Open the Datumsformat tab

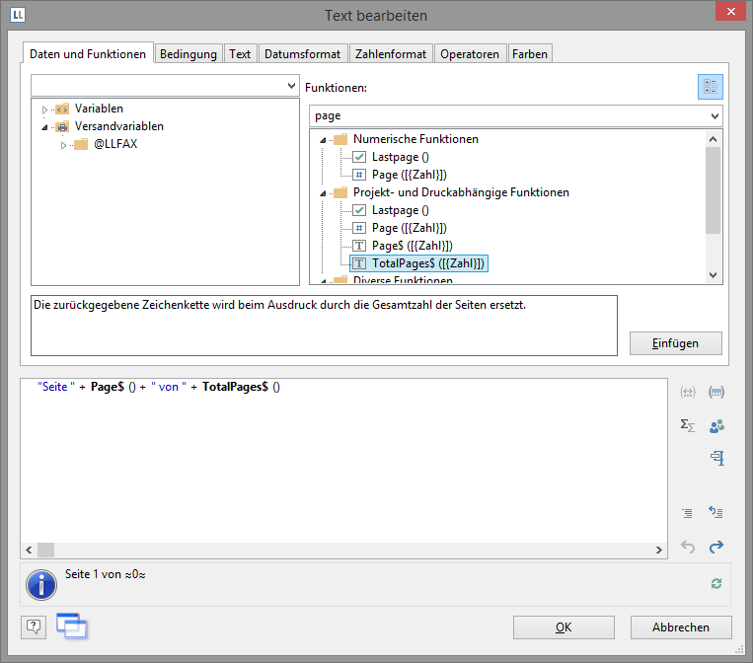[303, 54]
